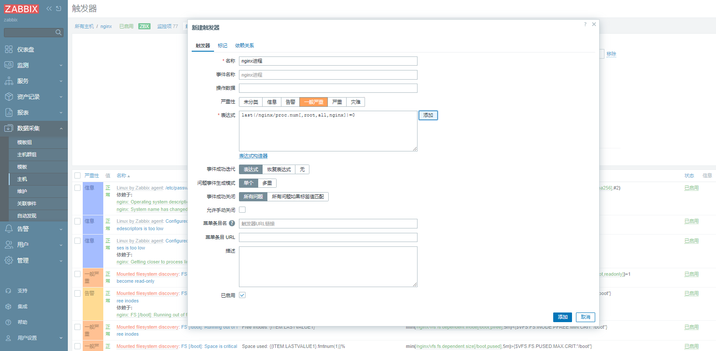Image resolution: width=716 pixels, height=351 pixels.
Task: Uncheck the 已启用 checkbox
Action: point(242,295)
